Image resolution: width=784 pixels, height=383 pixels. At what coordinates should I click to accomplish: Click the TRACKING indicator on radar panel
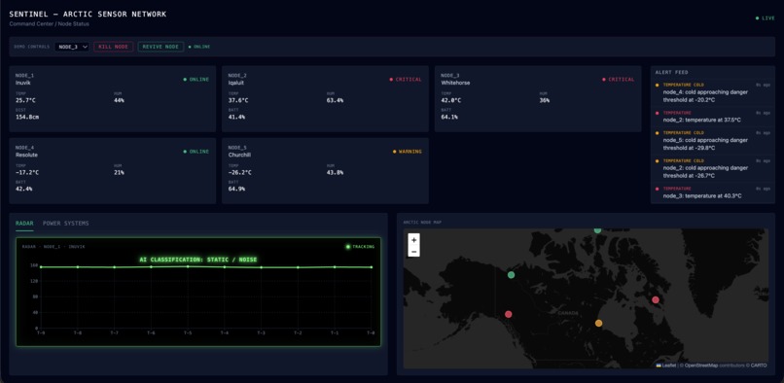coord(360,247)
